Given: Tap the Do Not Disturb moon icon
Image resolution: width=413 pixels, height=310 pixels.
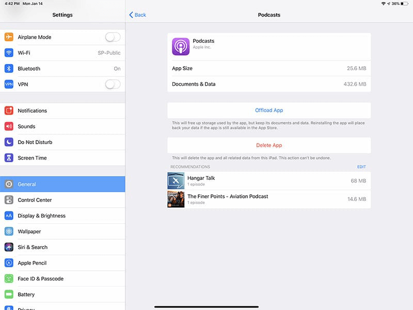Looking at the screenshot, I should tap(9, 142).
